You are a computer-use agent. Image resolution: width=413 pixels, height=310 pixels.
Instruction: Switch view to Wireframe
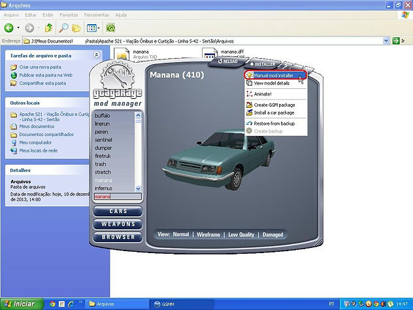click(208, 234)
